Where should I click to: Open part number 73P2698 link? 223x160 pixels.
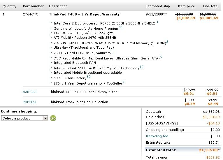(x=30, y=102)
